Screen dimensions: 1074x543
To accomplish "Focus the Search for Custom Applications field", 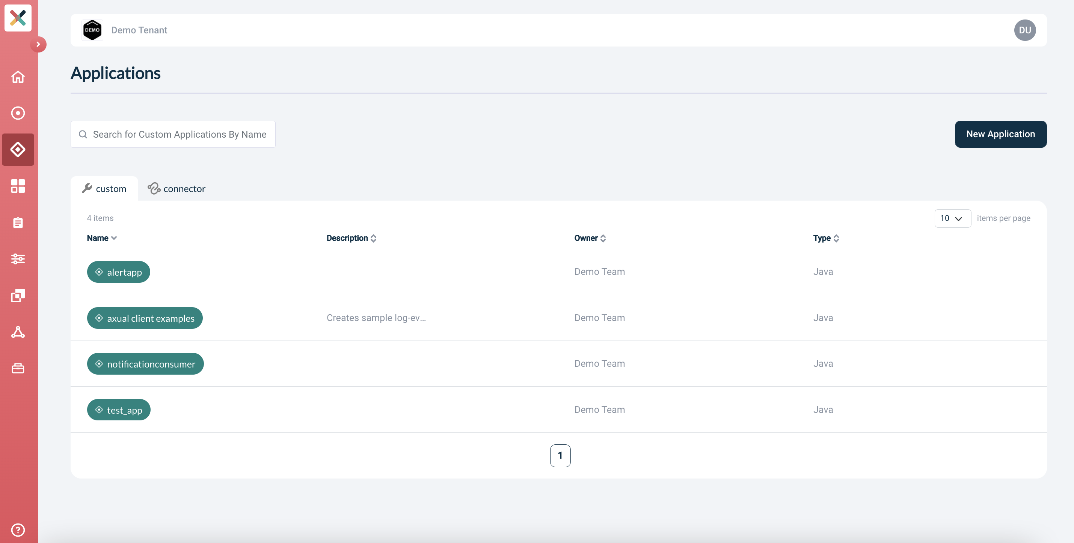I will (173, 134).
